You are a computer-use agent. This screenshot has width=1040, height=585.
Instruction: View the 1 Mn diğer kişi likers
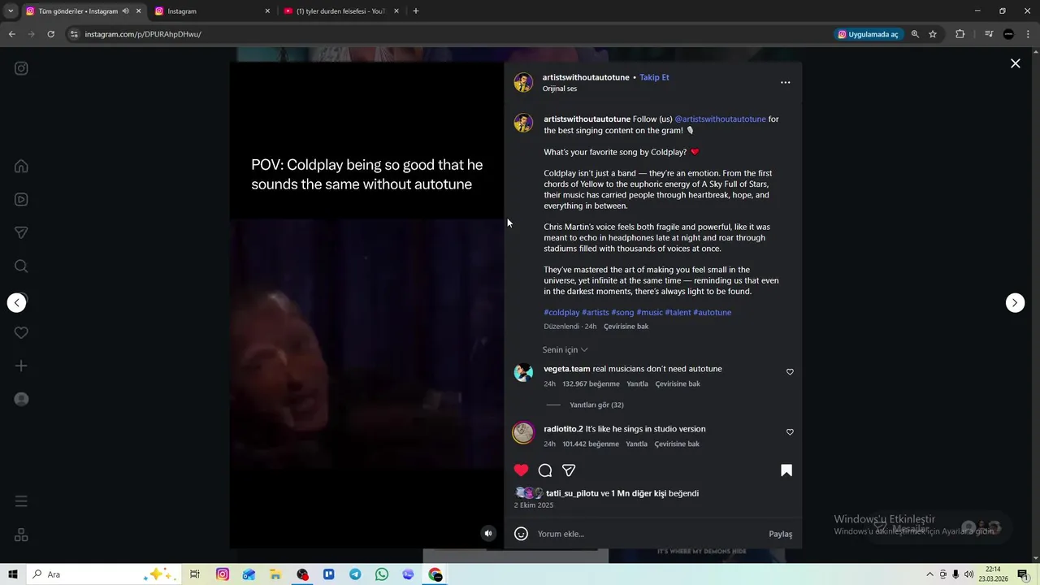(639, 493)
